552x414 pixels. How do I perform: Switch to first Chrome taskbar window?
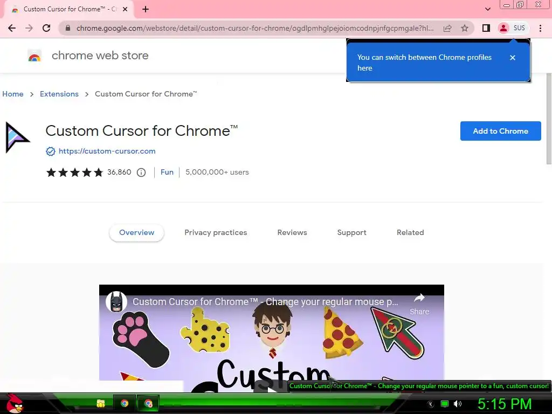(x=125, y=403)
